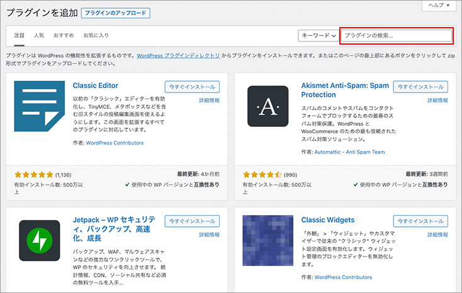462x293 pixels.
Task: Install Classic Editor with 今すぐインストール
Action: click(192, 87)
